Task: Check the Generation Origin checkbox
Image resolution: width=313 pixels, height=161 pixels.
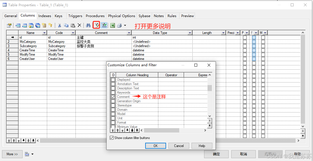Action: coord(113,101)
